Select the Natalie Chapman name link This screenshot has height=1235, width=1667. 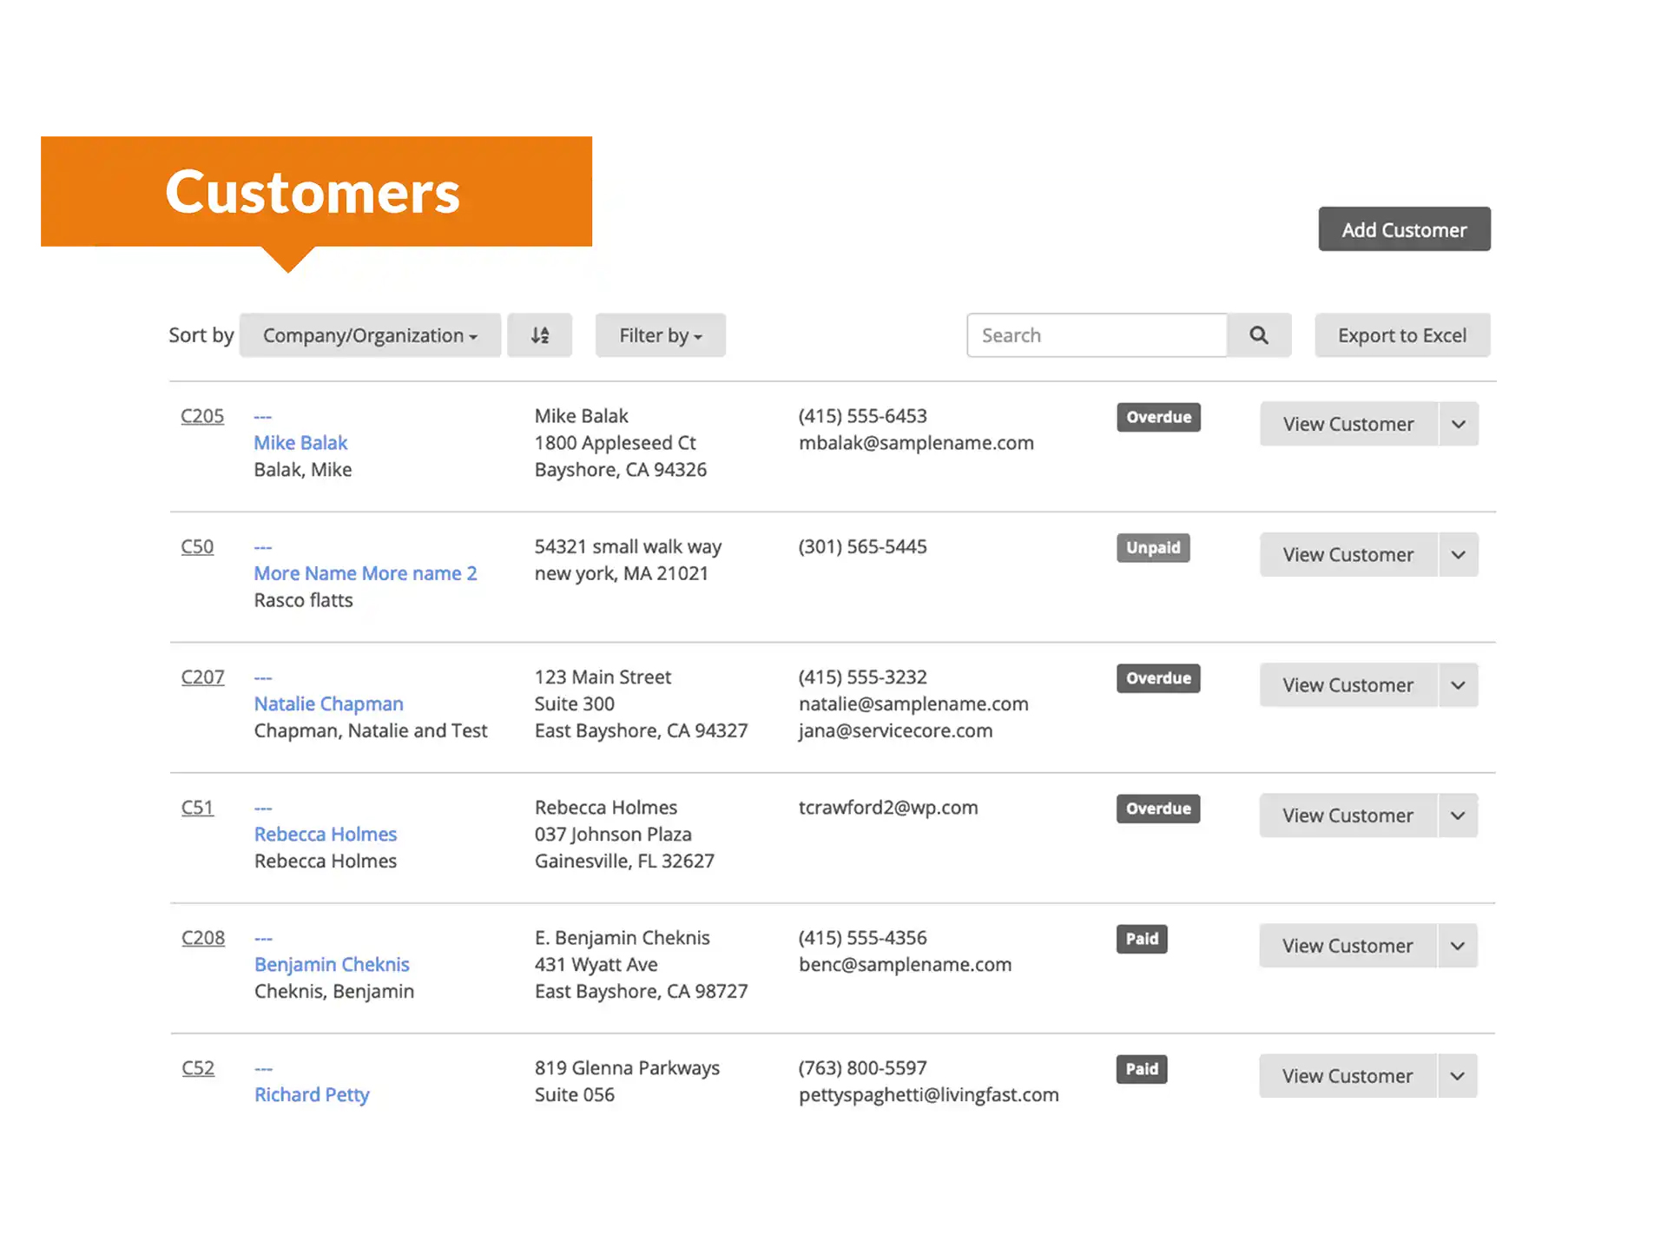click(328, 703)
